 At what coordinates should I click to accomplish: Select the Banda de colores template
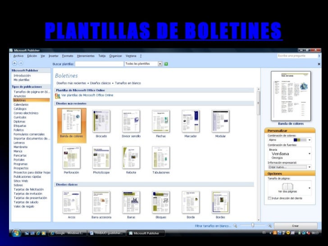[72, 125]
